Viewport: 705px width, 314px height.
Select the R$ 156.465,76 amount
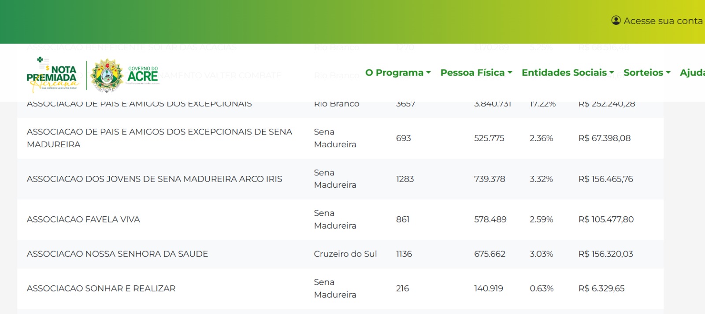point(605,179)
